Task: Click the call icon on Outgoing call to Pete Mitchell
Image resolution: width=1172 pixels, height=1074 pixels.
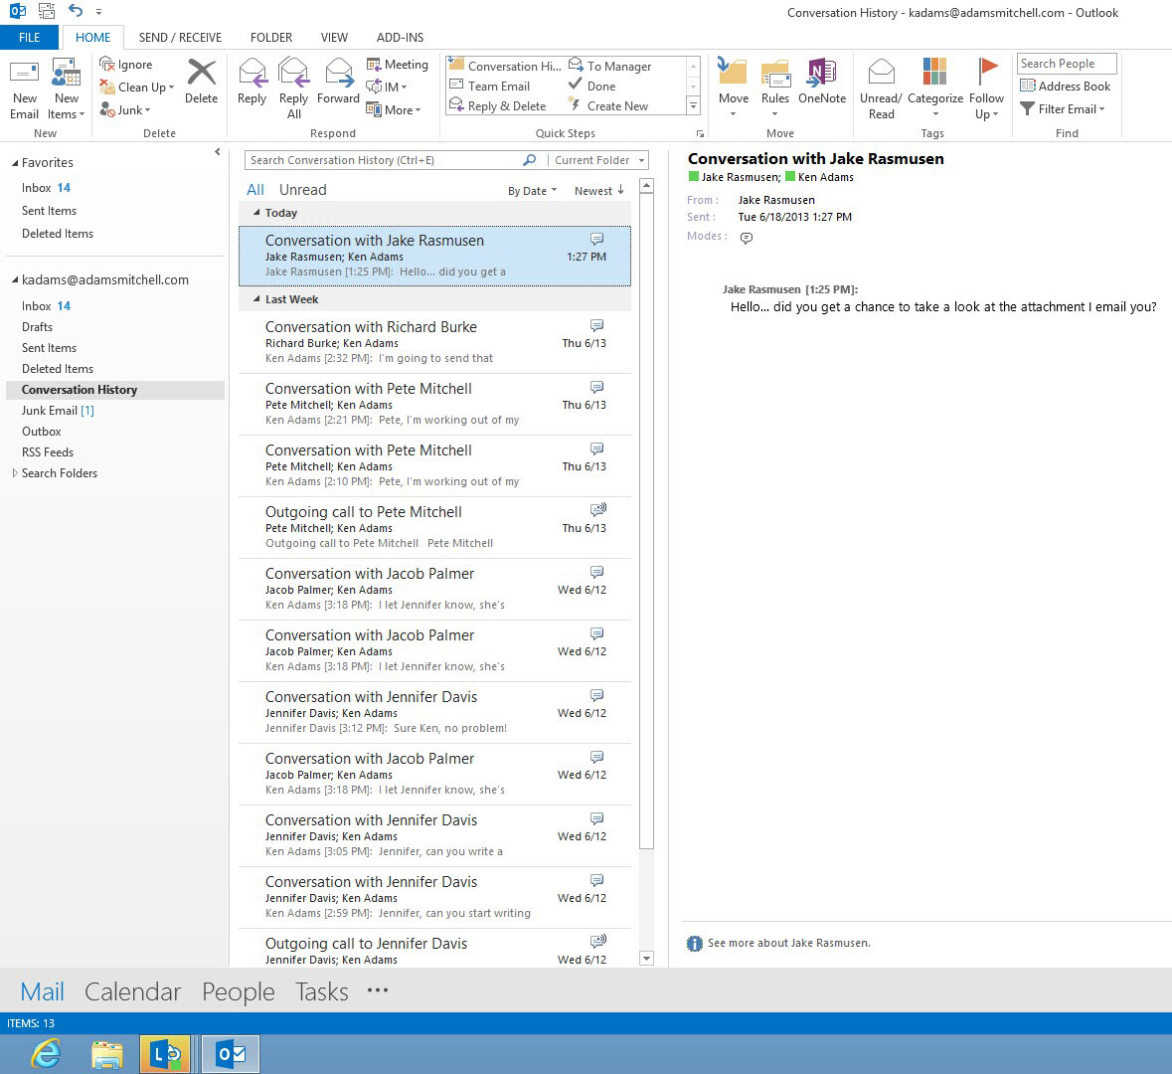Action: click(x=598, y=510)
